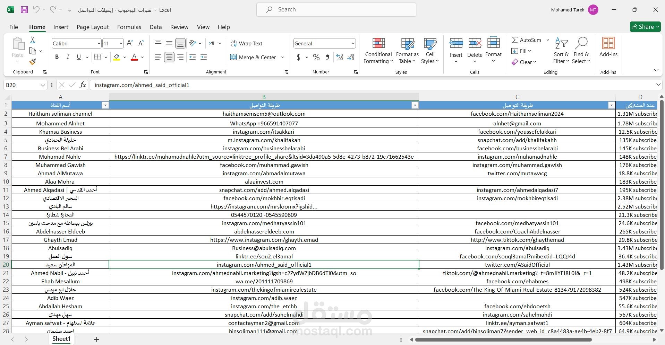Add a new sheet with plus button
Image resolution: width=665 pixels, height=345 pixels.
96,339
